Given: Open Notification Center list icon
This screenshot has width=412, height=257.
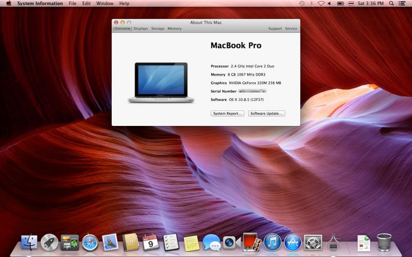Looking at the screenshot, I should 402,4.
